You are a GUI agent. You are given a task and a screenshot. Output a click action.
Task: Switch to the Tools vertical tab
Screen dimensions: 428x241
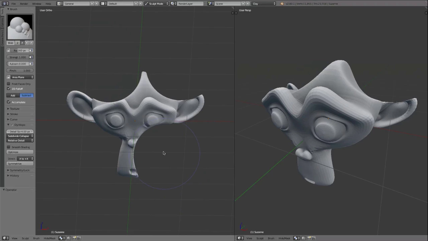(2, 12)
